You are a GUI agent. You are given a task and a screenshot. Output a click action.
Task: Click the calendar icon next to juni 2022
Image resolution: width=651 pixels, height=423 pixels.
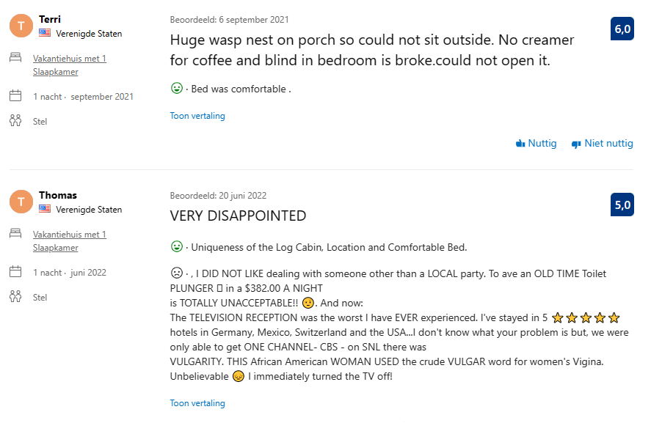click(15, 272)
